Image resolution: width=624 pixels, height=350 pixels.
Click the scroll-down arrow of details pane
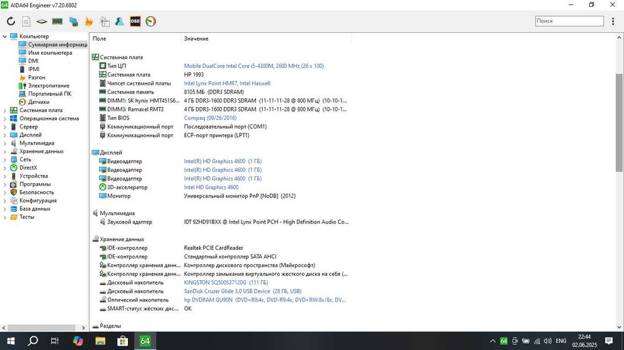[619, 328]
